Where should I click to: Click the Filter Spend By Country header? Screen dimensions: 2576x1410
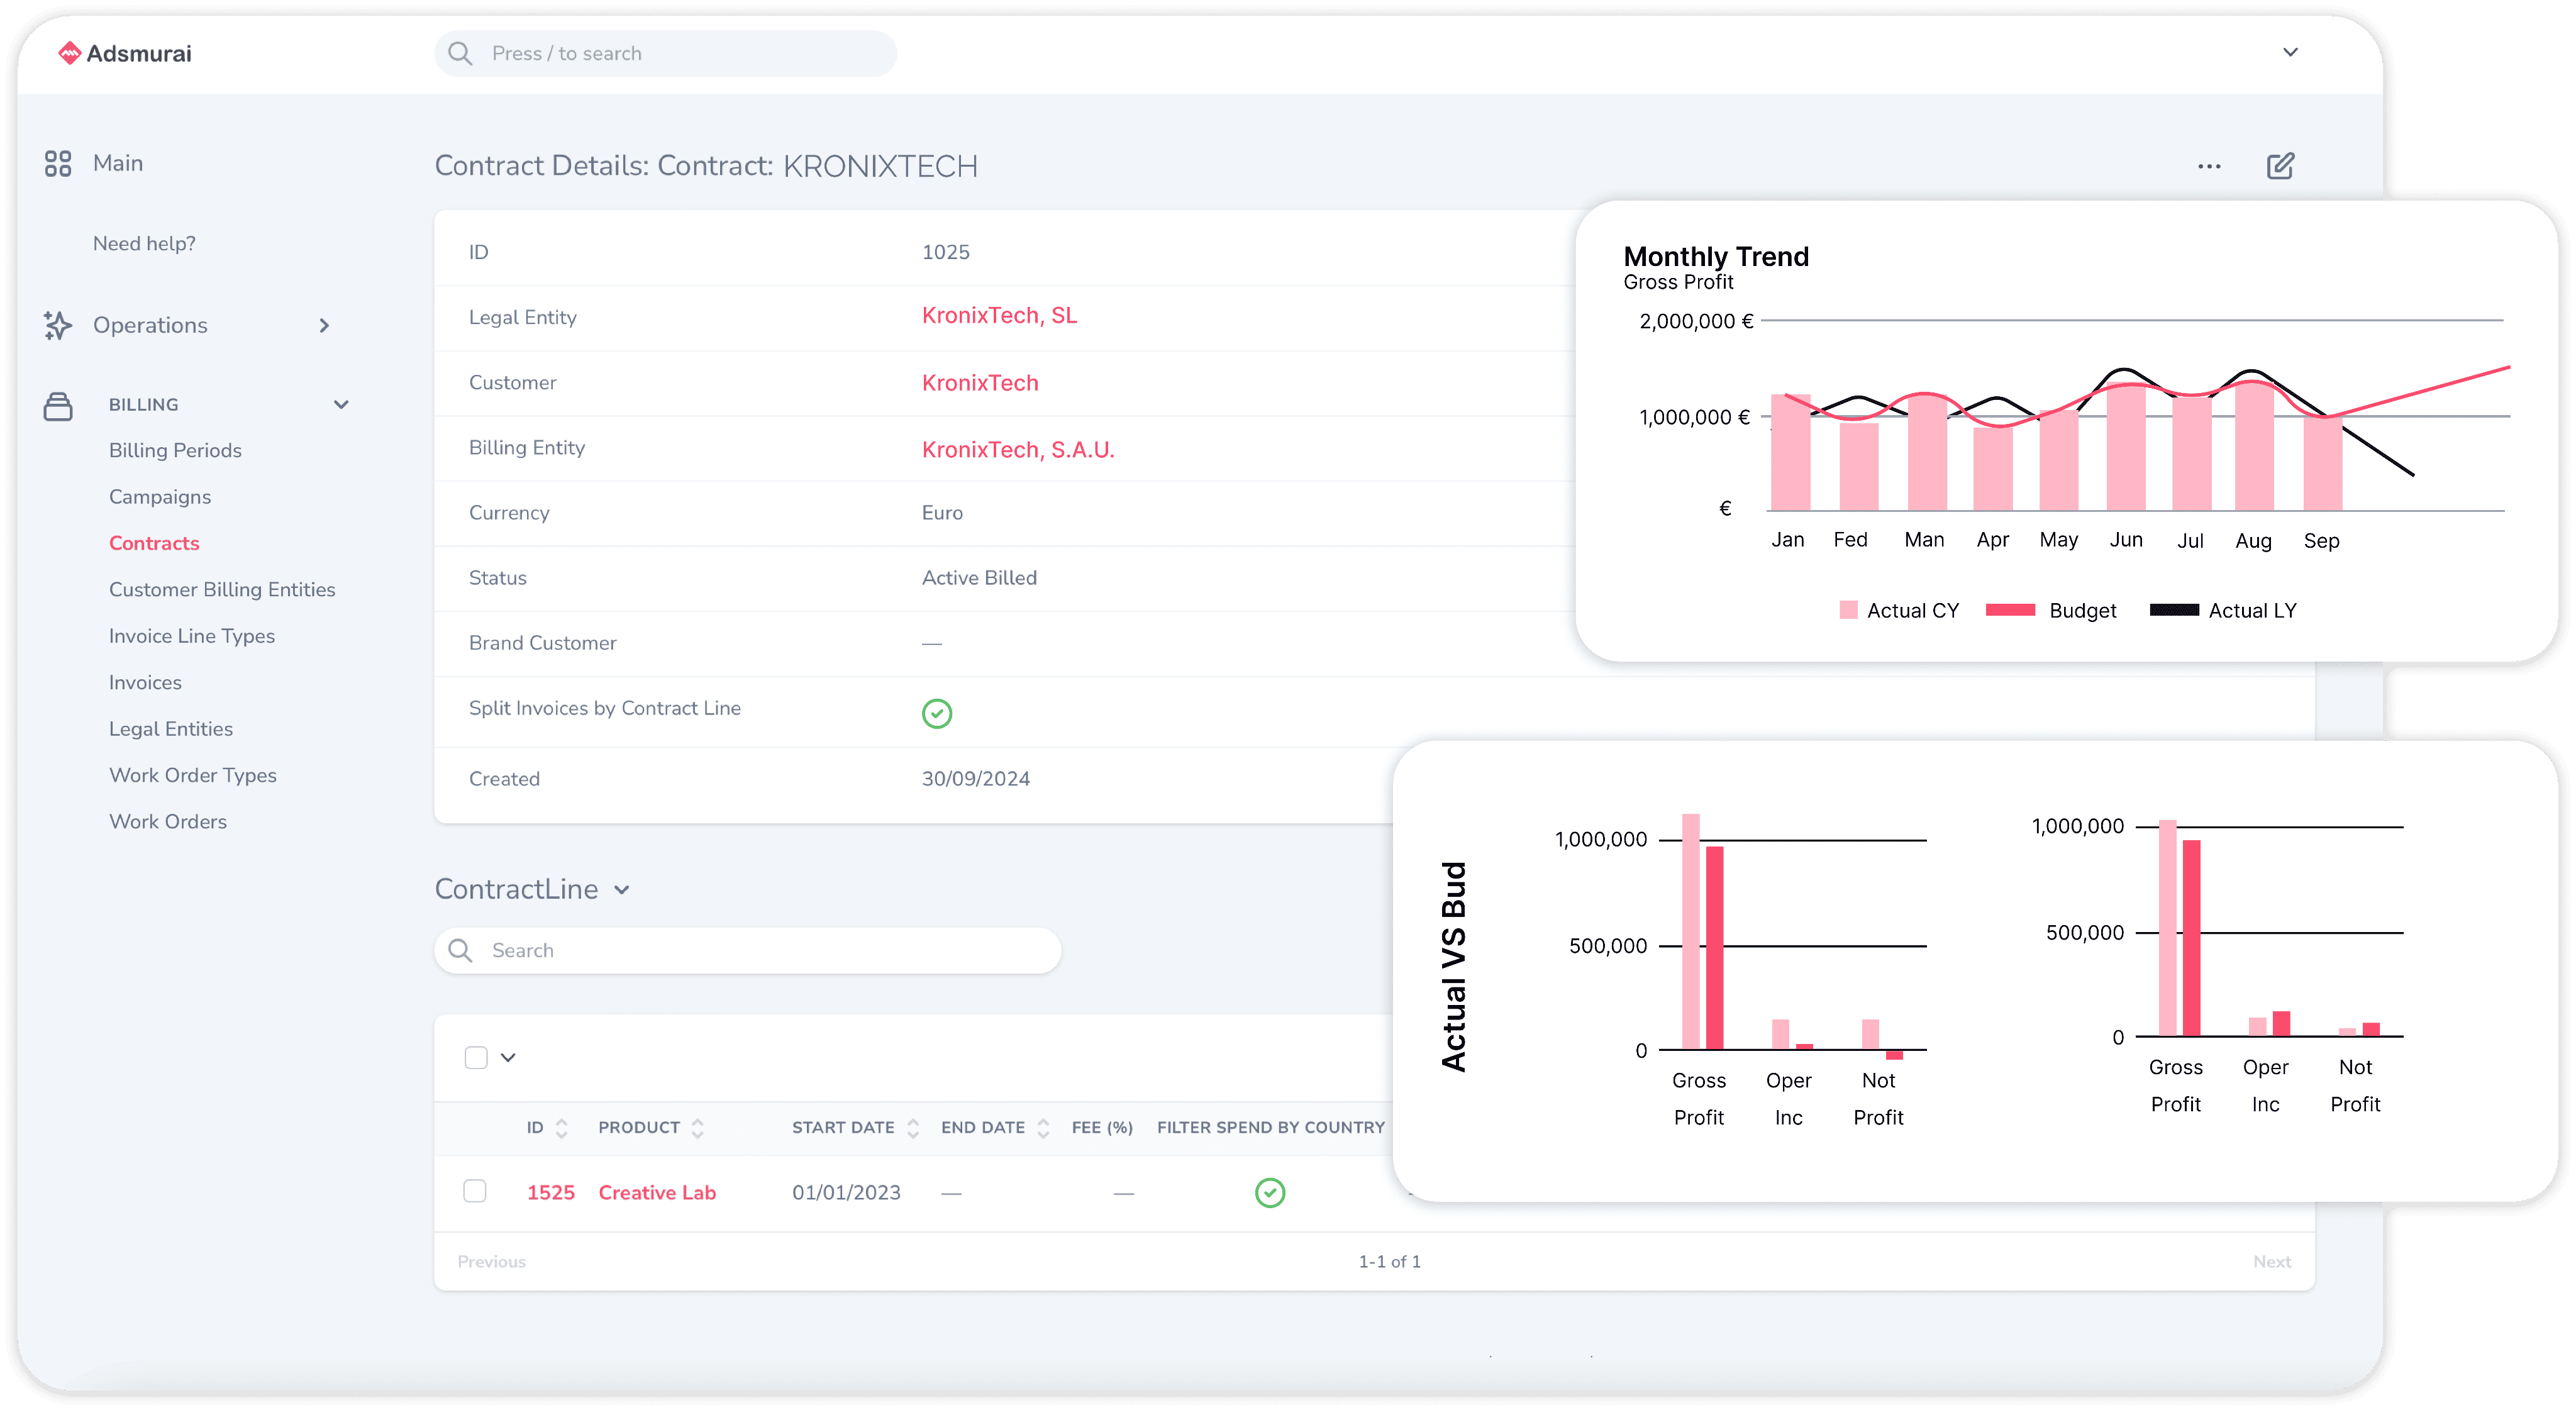[1270, 1128]
